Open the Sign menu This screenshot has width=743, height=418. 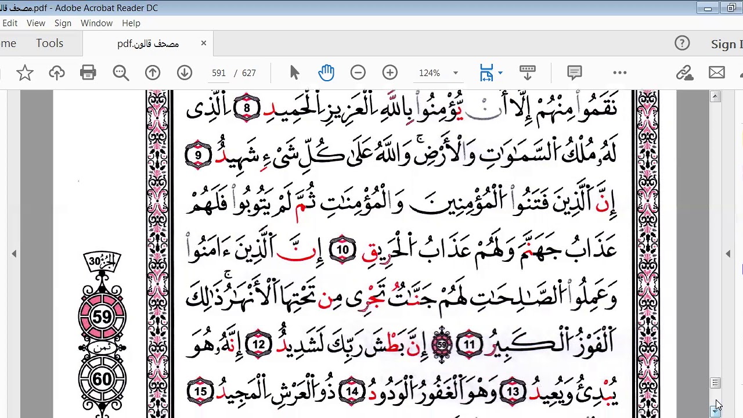tap(63, 23)
